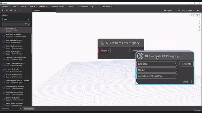Click the library search detail view icon
Image resolution: width=202 pixels, height=113 pixels.
pos(29,24)
